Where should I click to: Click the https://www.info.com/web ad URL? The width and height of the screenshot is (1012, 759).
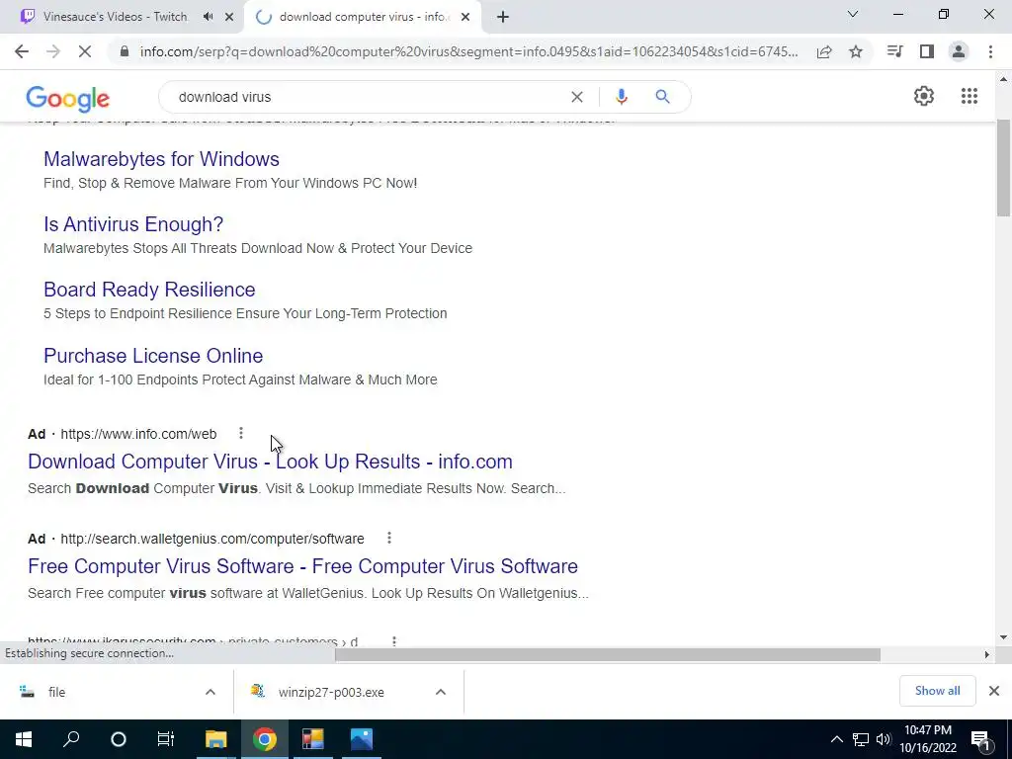tap(138, 434)
